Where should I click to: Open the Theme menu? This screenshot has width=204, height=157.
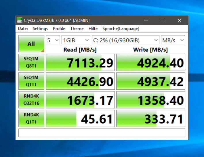click(77, 28)
